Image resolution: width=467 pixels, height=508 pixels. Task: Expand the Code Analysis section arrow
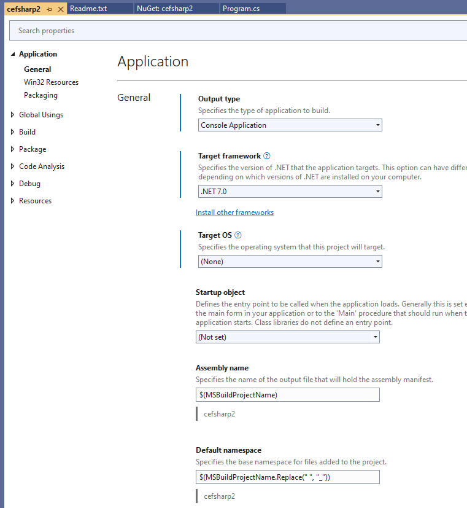(13, 166)
